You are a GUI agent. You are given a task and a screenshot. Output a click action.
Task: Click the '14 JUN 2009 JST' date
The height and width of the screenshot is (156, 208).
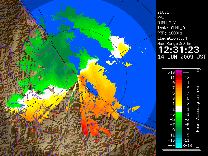[182, 57]
